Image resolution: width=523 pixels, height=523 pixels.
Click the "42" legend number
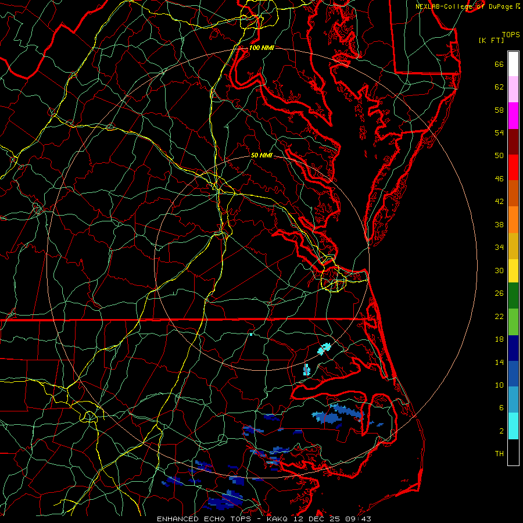[499, 202]
